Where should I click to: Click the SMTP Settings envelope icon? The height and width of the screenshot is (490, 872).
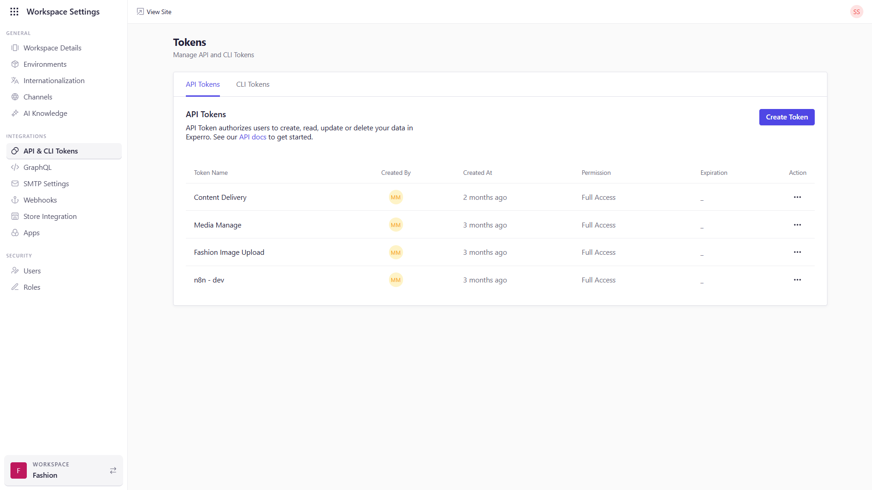15,183
